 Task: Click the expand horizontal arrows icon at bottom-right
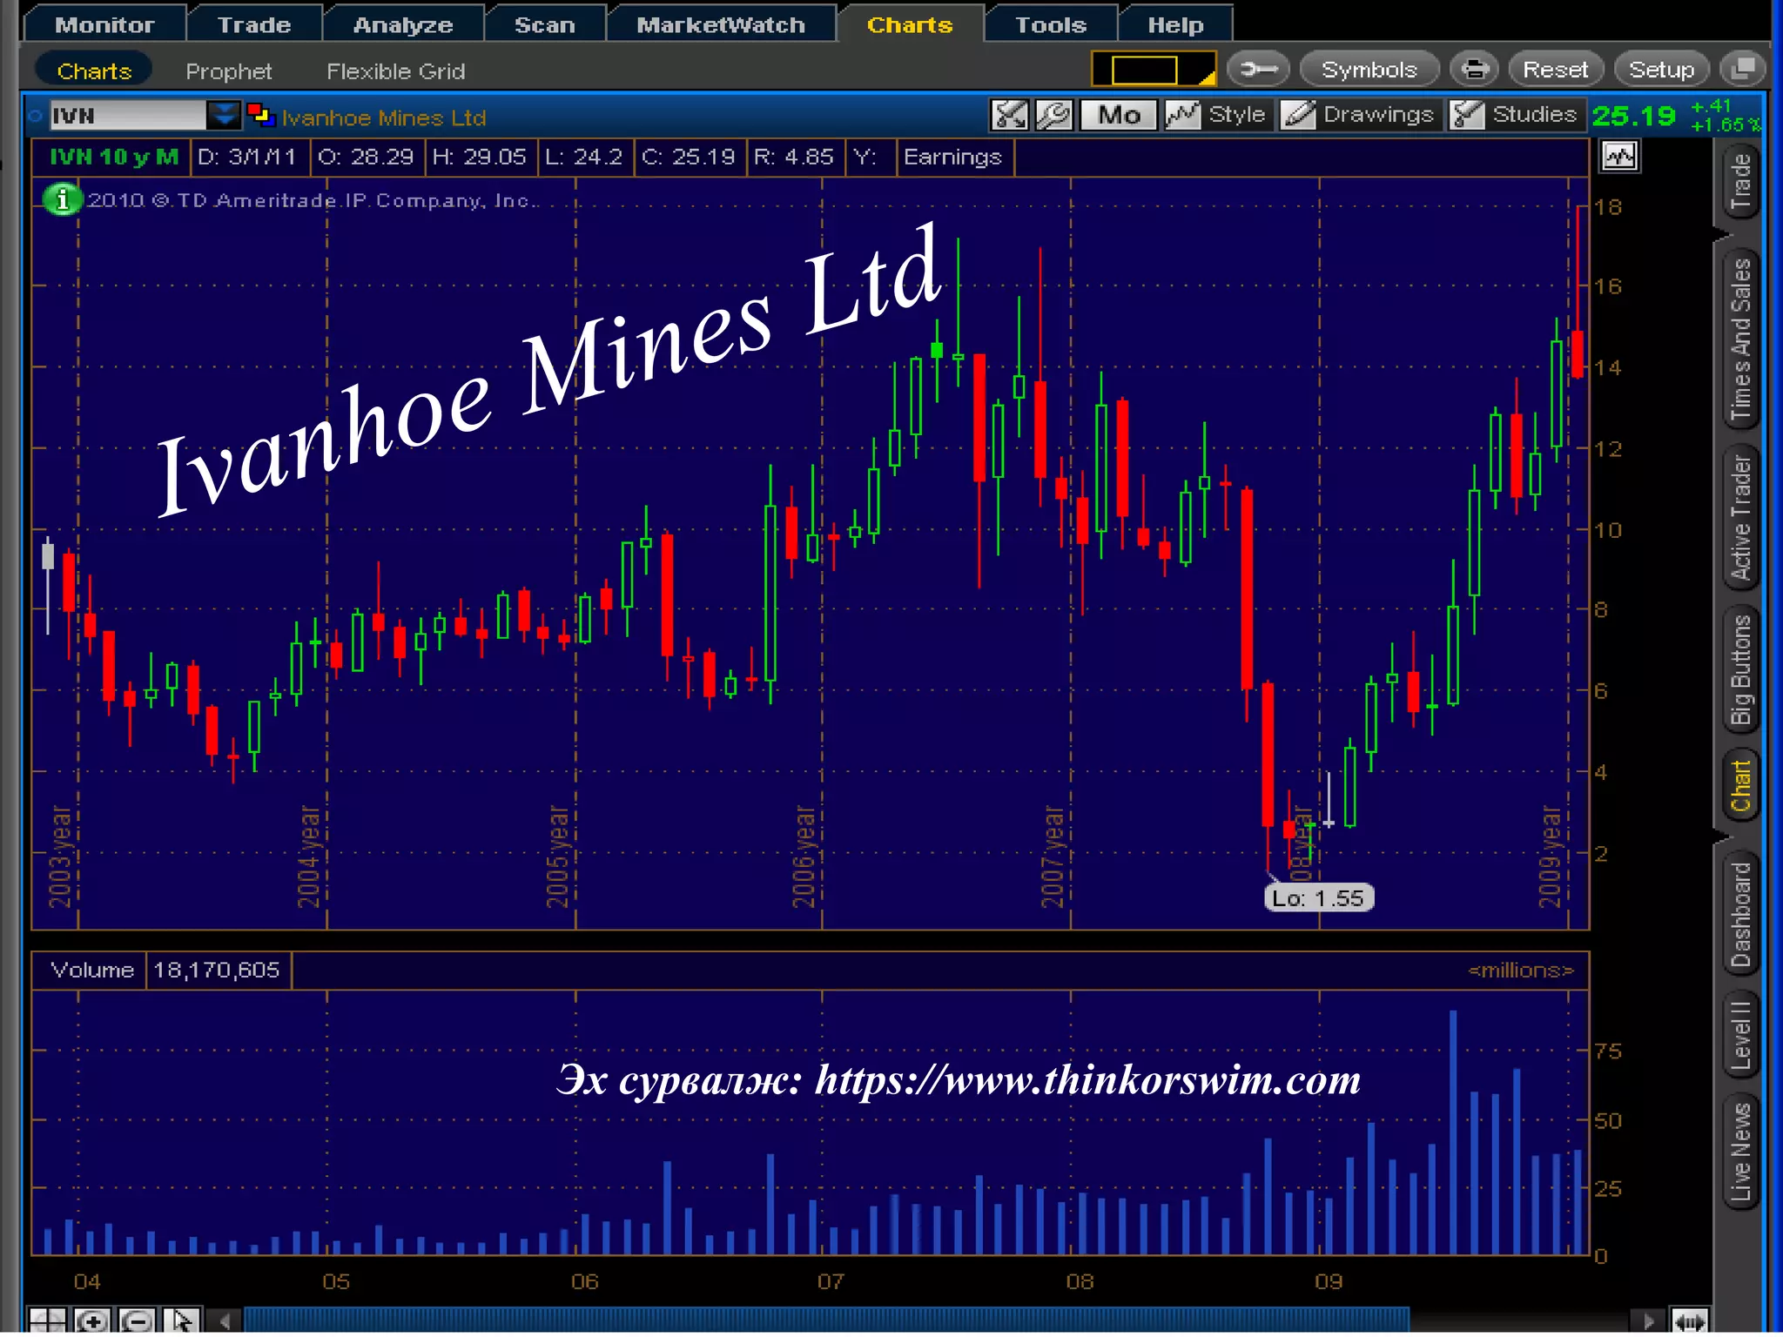tap(1689, 1321)
